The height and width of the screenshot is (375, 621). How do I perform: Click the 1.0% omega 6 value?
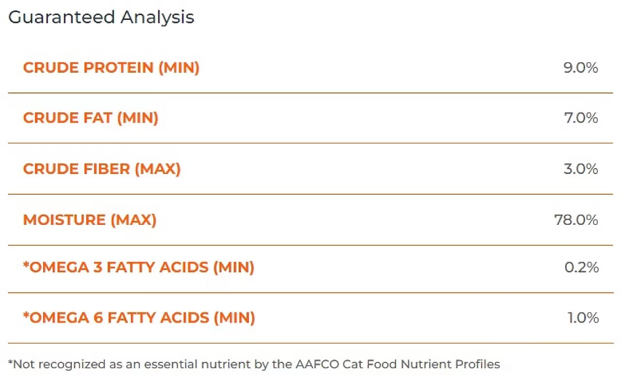(583, 318)
